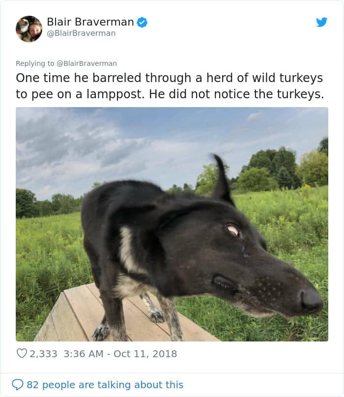This screenshot has width=344, height=397.
Task: Click the display name "Blair Braverman"
Action: [90, 22]
